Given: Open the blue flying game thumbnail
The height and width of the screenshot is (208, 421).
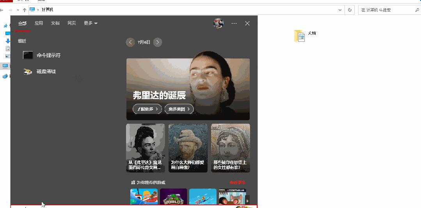Looking at the screenshot, I should coord(203,197).
